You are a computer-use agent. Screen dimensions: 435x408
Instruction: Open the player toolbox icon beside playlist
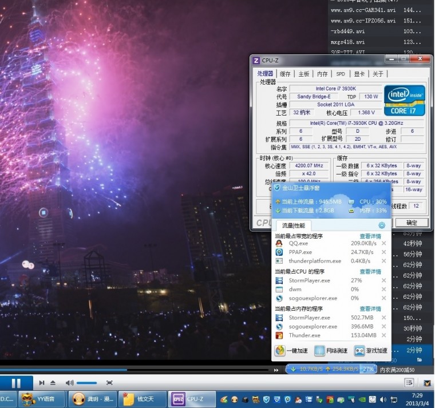427,383
